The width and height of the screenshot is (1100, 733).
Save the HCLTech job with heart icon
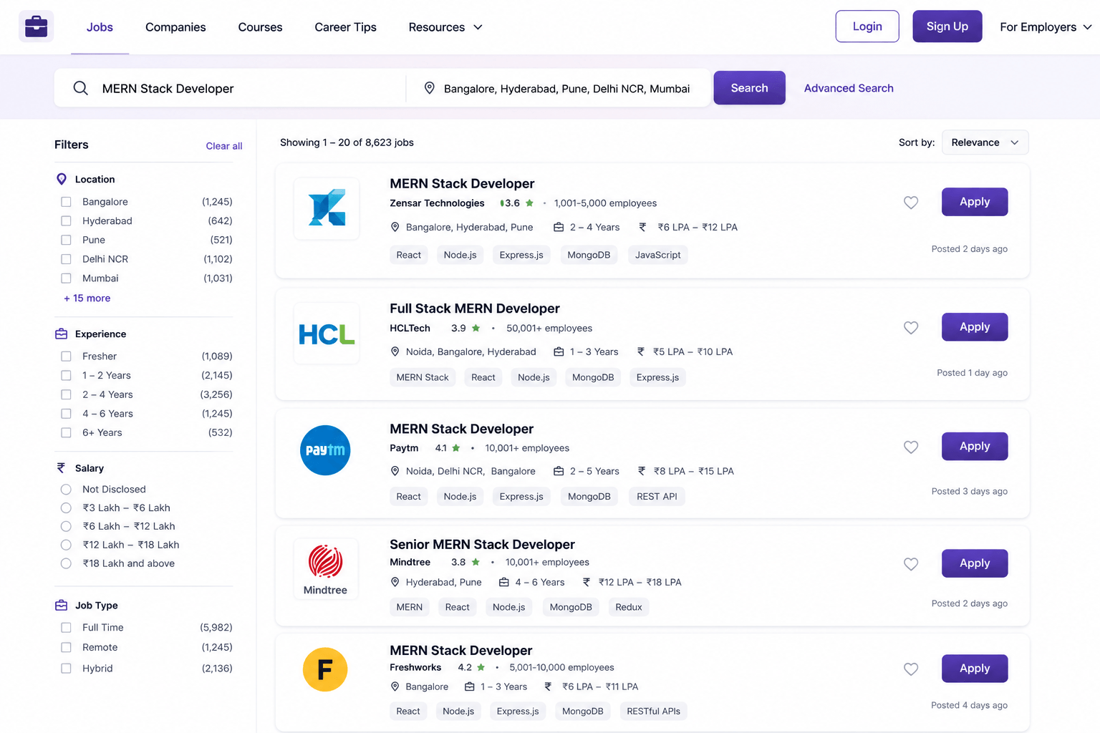911,328
